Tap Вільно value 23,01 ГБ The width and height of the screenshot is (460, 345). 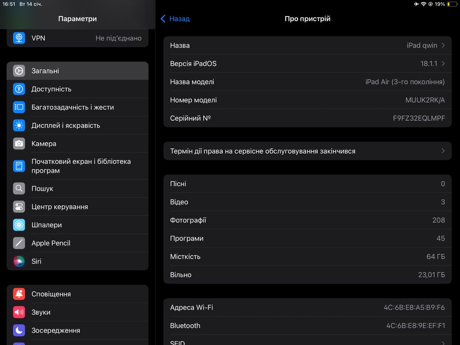click(x=431, y=275)
